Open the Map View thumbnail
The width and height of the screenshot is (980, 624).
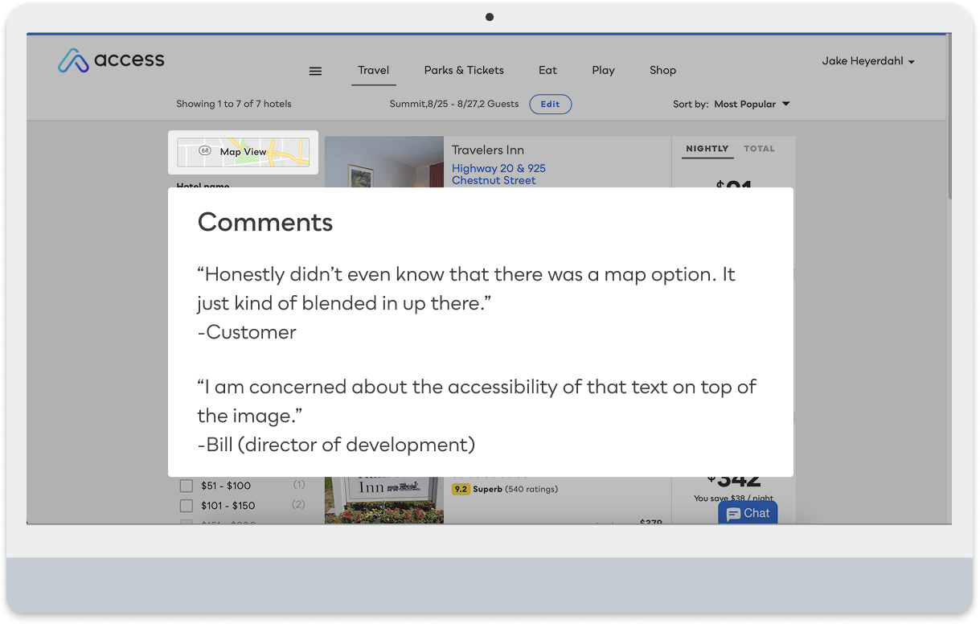[243, 152]
